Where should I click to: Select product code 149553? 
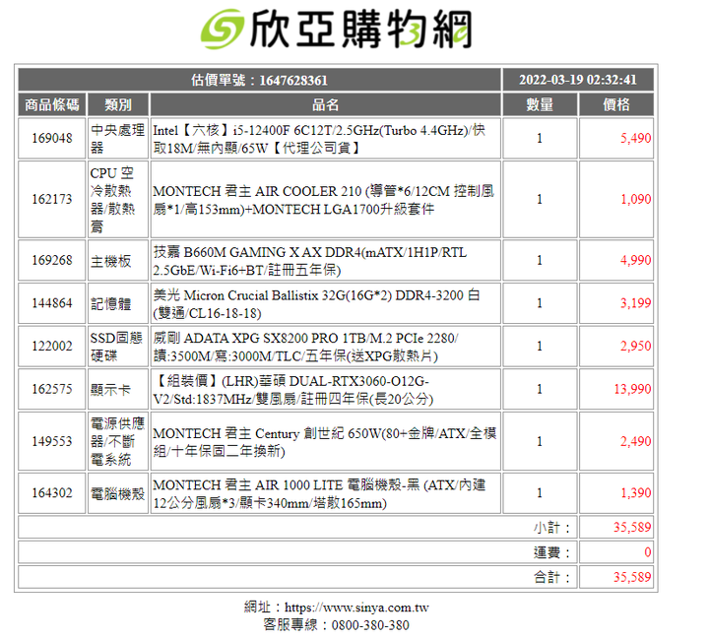point(52,441)
